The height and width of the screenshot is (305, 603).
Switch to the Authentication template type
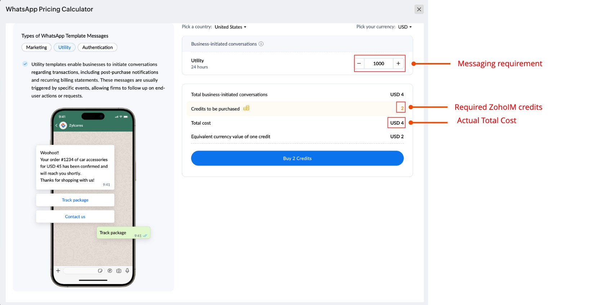97,48
